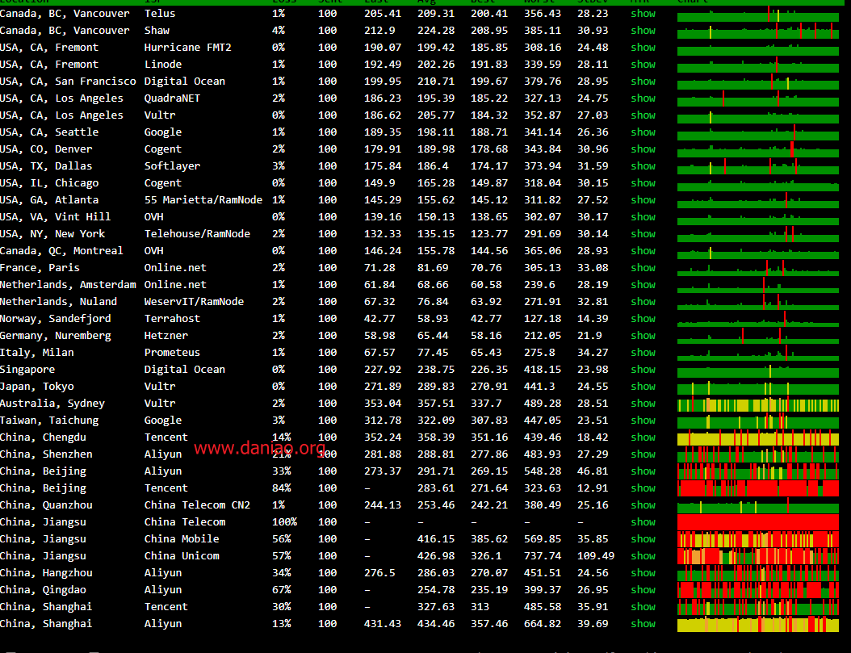Open 'show' link for Fremont Linode row
851x653 pixels.
pyautogui.click(x=643, y=64)
